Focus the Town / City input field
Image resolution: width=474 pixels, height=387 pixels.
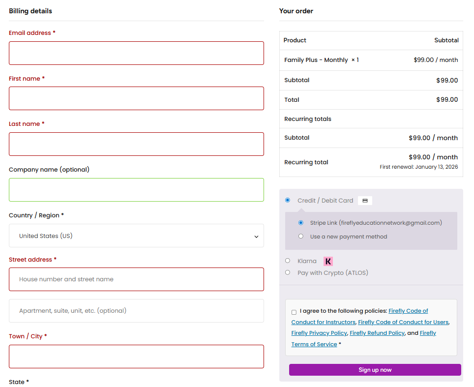136,357
